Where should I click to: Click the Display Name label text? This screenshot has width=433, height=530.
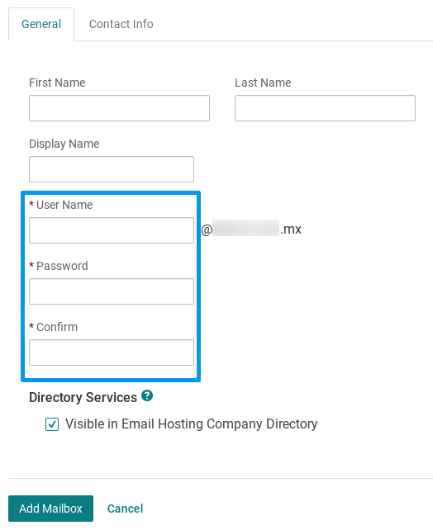tap(64, 144)
